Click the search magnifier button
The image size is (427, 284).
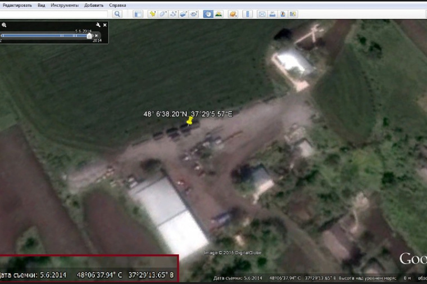117,14
